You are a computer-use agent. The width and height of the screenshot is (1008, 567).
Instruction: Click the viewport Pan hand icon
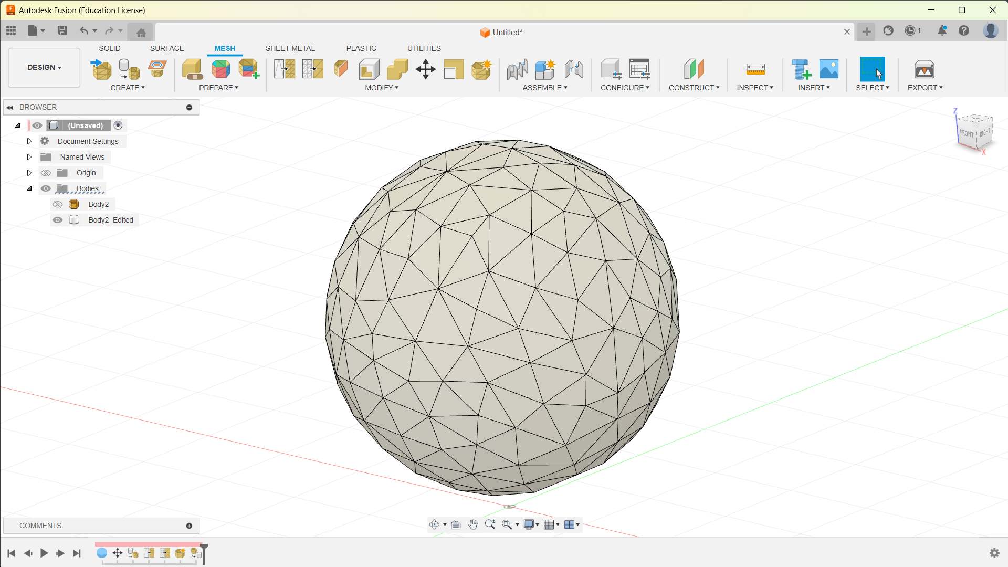472,524
